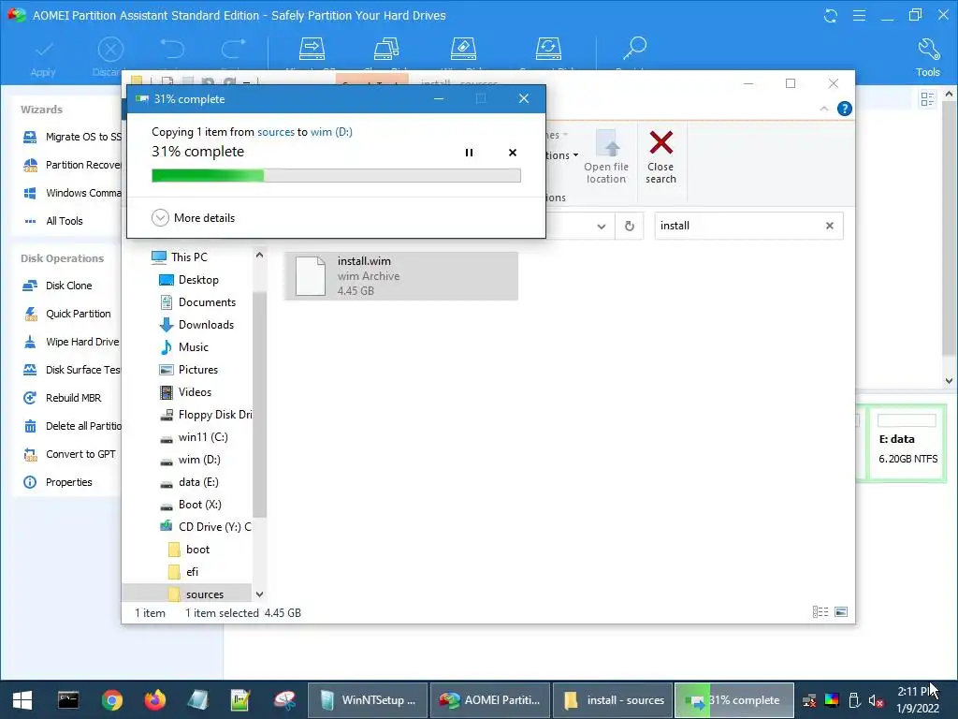Open Windows Start menu
The width and height of the screenshot is (958, 719).
22,700
